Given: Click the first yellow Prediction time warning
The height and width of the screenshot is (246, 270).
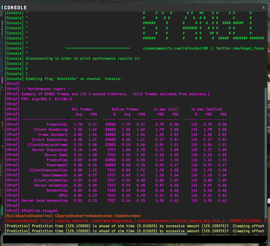Looking at the screenshot, I should [x=120, y=226].
